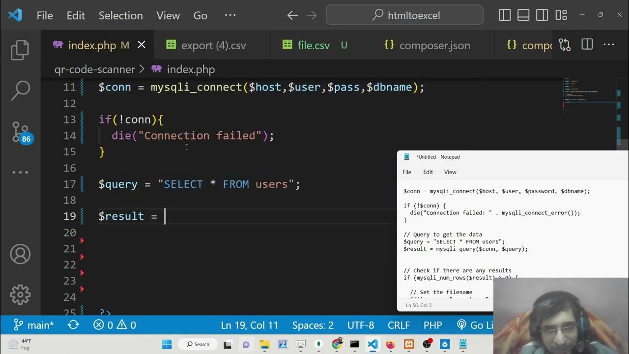Click the Open Changes compare icon

point(565,45)
